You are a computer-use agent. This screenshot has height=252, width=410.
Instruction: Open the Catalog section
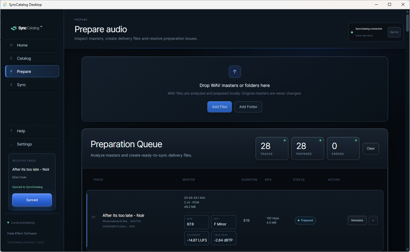(32, 58)
